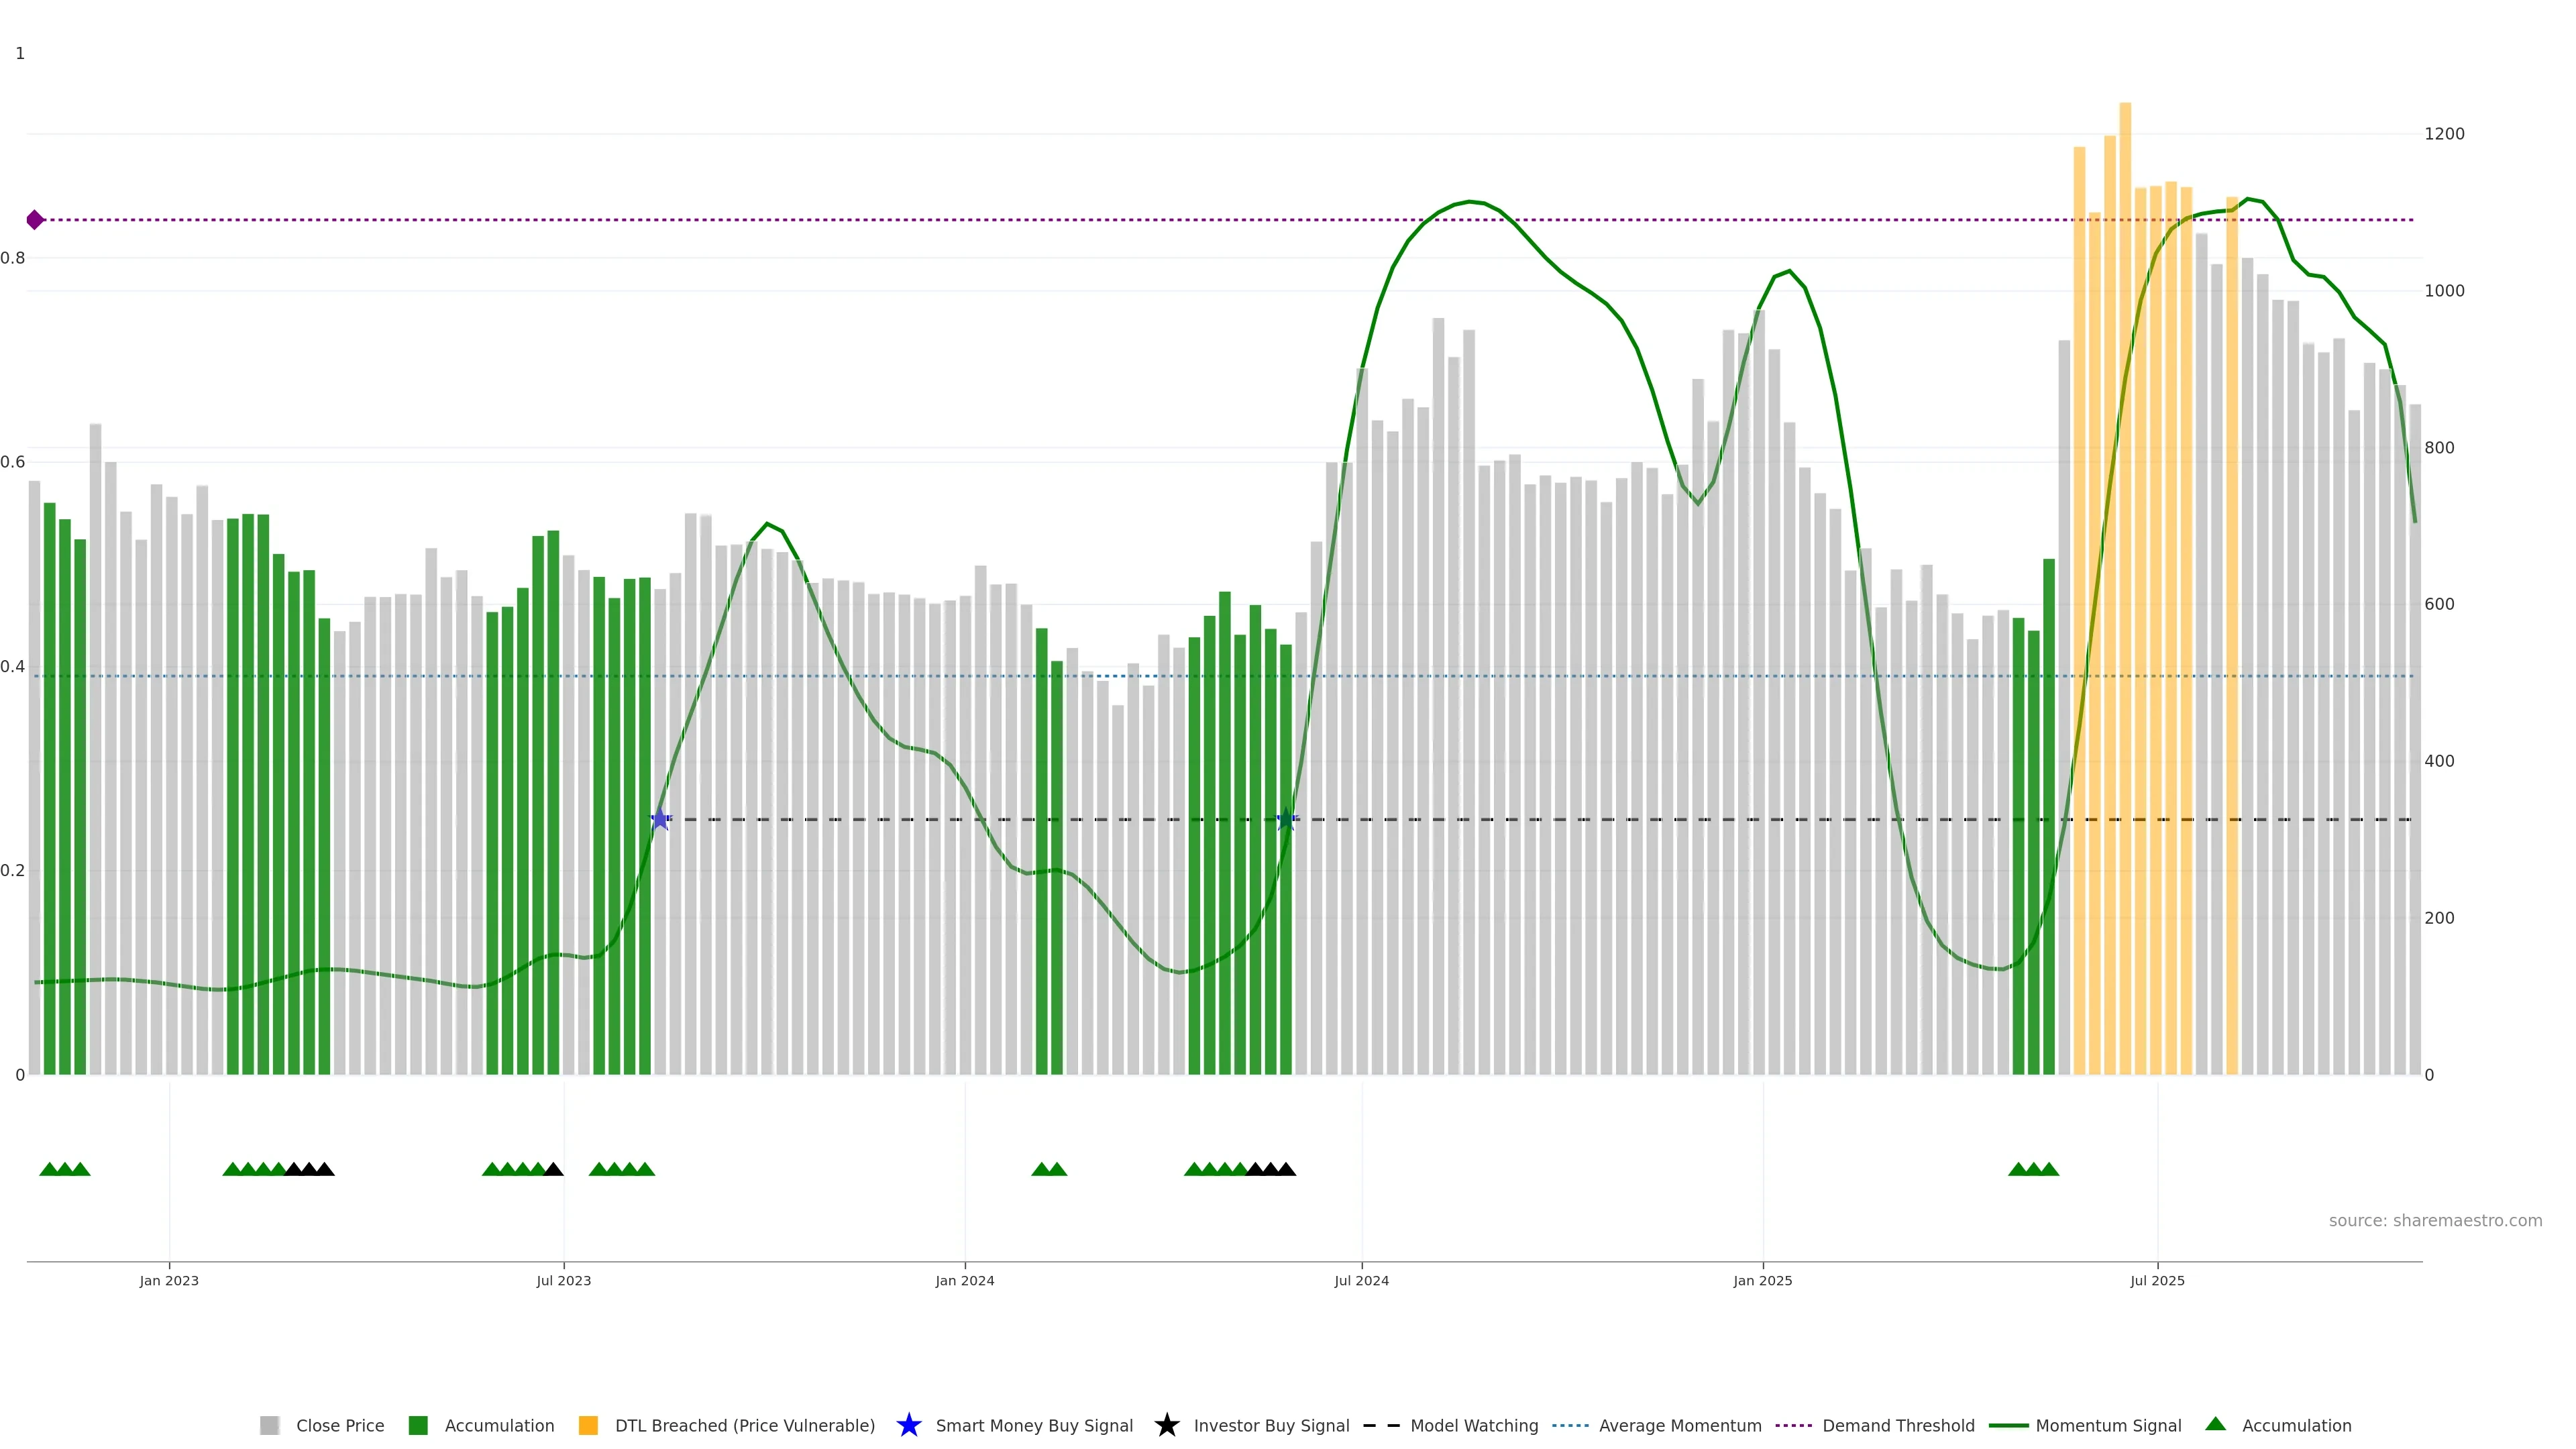Click the green Accumulation square legend swatch
This screenshot has width=2576, height=1449.
418,1426
